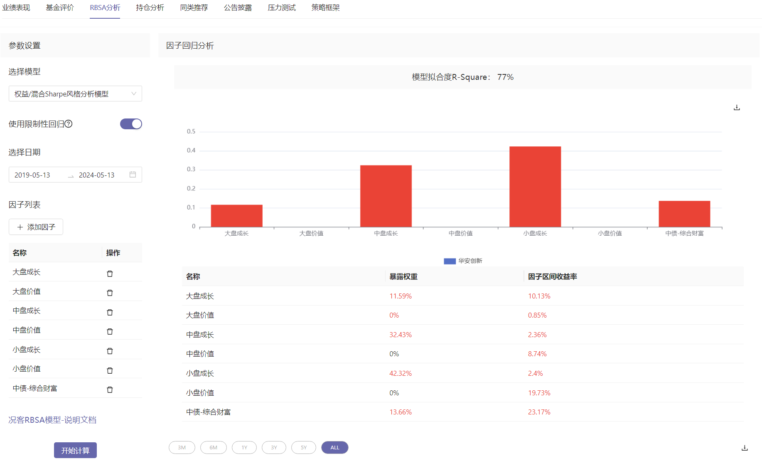Open the date range calendar picker

(x=133, y=175)
